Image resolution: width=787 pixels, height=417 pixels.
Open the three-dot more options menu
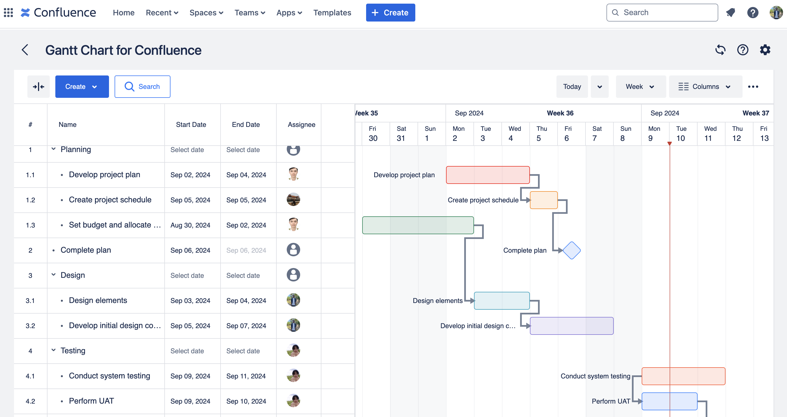pos(753,87)
